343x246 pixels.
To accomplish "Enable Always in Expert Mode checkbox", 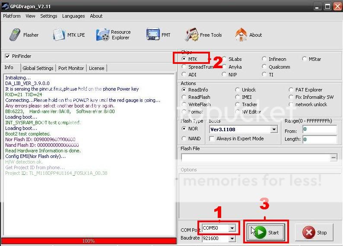I will (x=212, y=139).
